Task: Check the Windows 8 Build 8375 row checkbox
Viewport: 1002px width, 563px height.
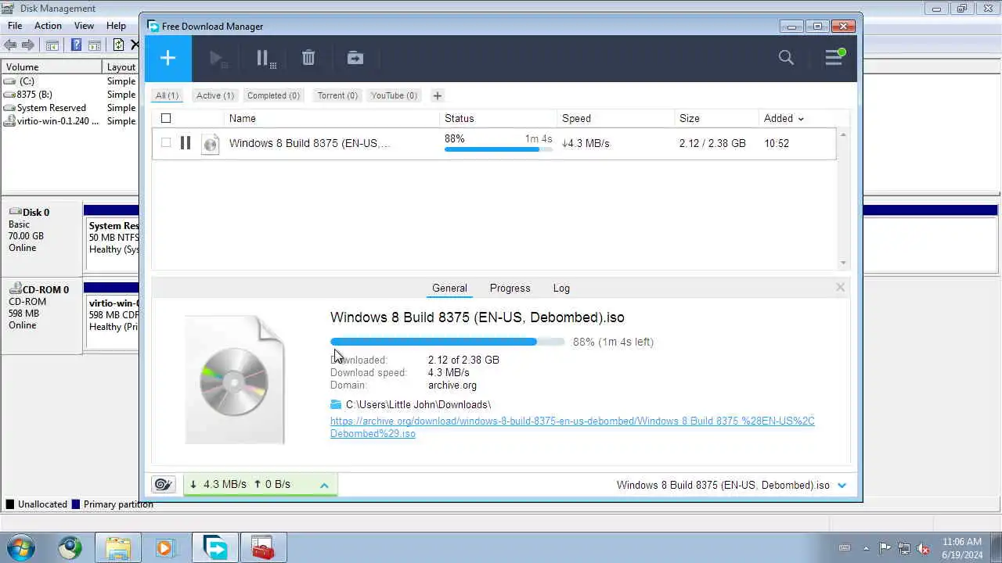Action: click(166, 143)
